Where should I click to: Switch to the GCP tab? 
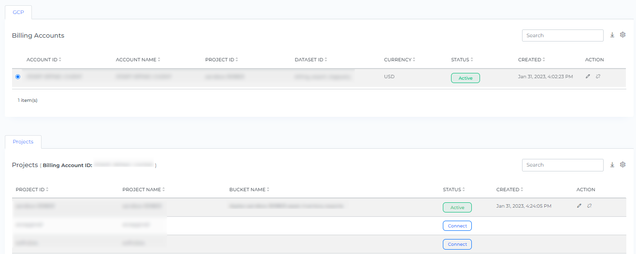(x=18, y=12)
